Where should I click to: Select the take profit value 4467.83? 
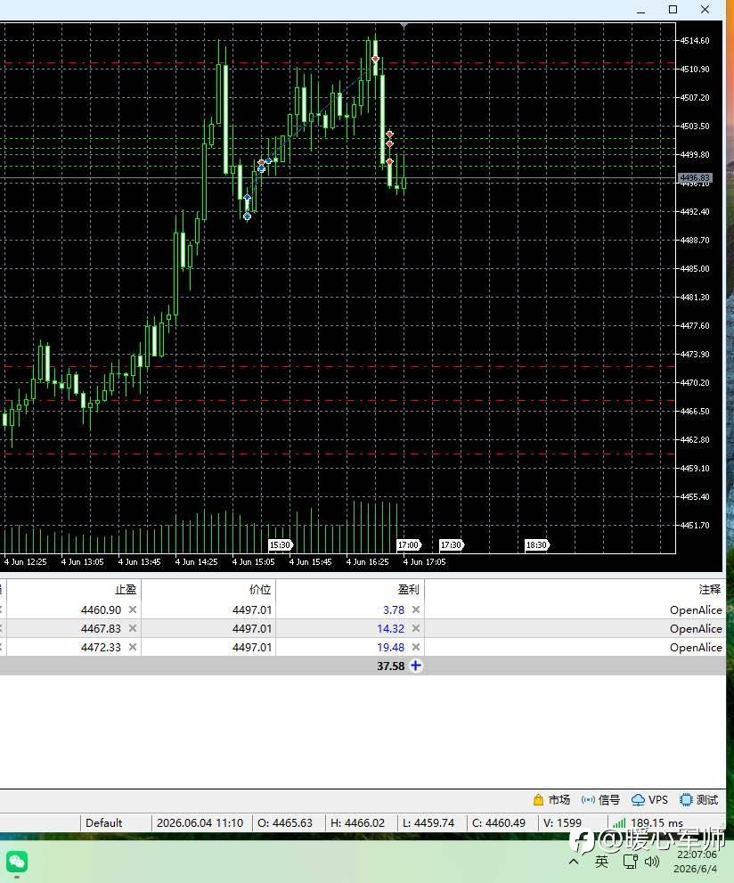pyautogui.click(x=101, y=628)
